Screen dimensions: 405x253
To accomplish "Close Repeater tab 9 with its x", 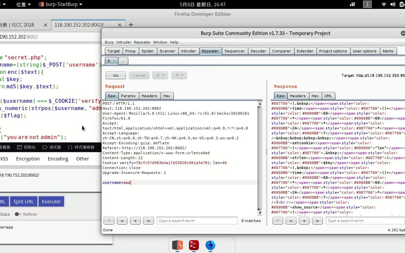I will (114, 61).
